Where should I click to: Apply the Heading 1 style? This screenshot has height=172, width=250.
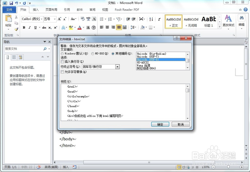click(x=208, y=21)
